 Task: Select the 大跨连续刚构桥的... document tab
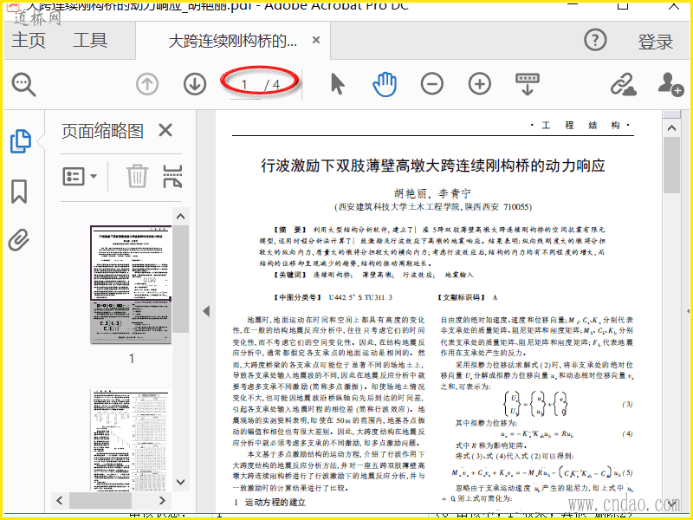click(x=233, y=41)
